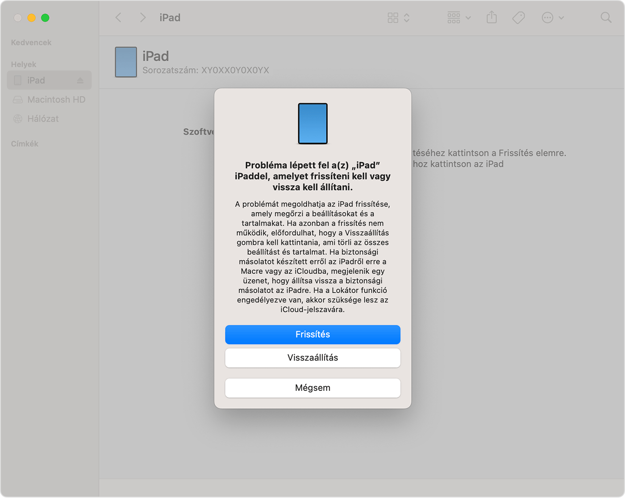
Task: Open the view options chevron next to grid icon
Action: [x=406, y=17]
